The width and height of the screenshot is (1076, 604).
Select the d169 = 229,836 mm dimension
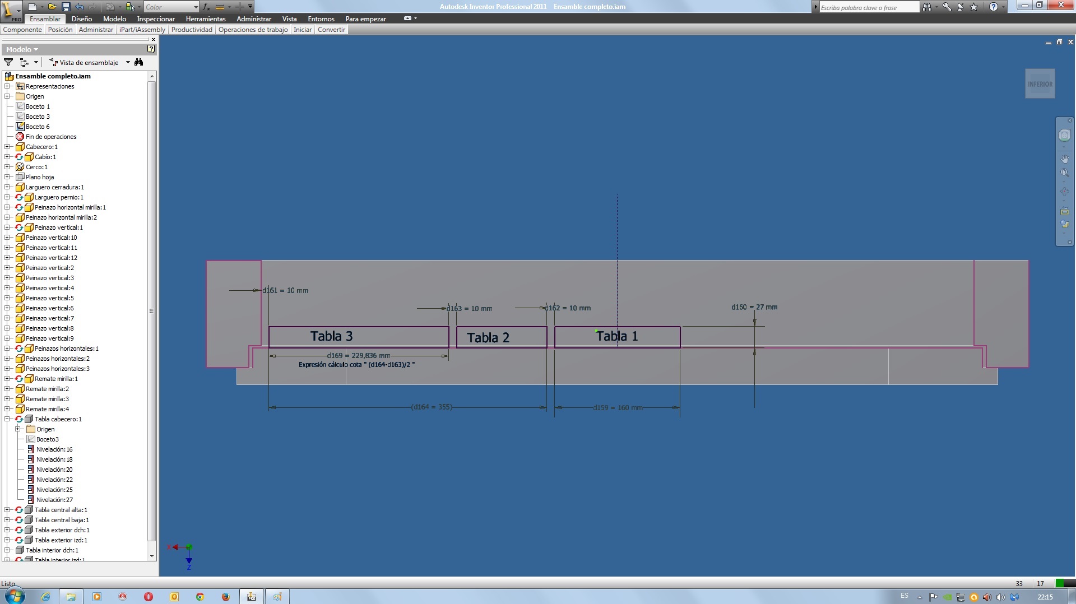click(x=359, y=355)
